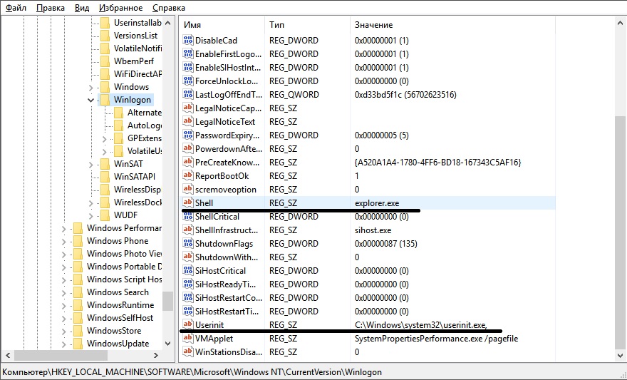Click the EnableFirstLogo... value icon
Screen dimensions: 627x380
187,53
